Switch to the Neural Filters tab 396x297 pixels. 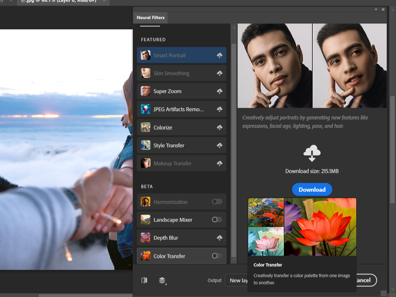pos(151,18)
